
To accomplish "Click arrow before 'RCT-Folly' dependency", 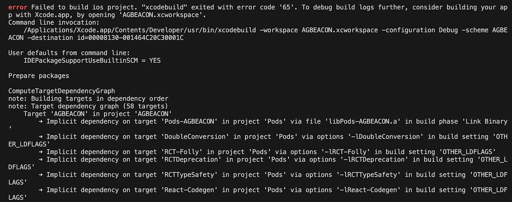I will point(41,152).
